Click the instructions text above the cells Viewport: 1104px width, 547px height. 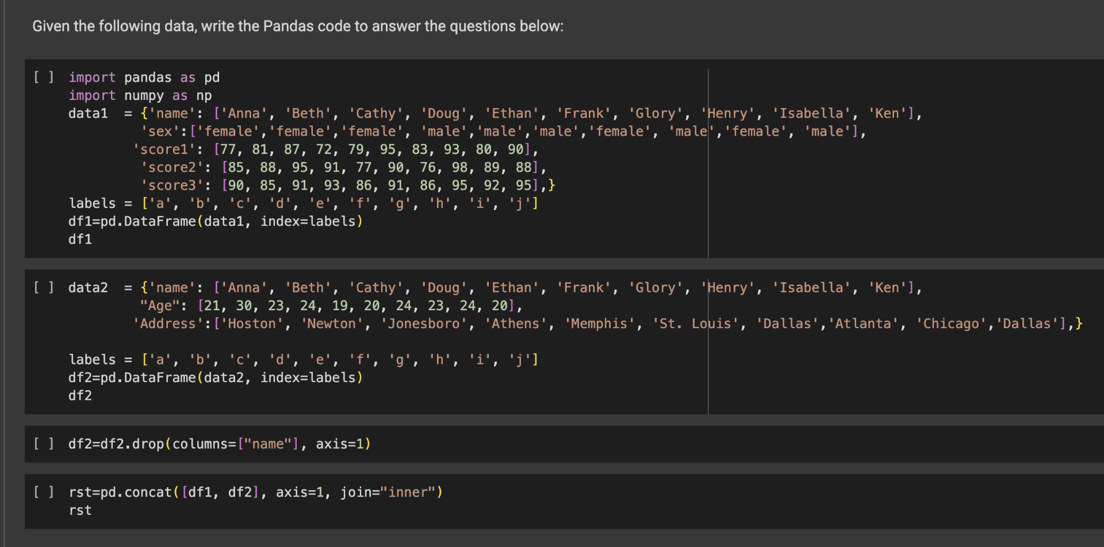coord(297,26)
